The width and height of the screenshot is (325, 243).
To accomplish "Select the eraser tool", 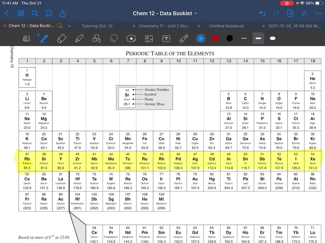I will pyautogui.click(x=61, y=38).
